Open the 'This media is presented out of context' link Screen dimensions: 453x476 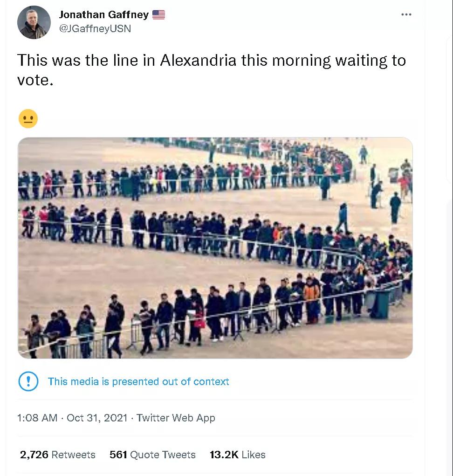click(x=138, y=381)
